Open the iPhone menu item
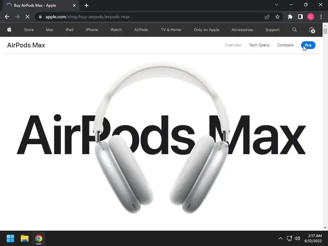 point(92,30)
